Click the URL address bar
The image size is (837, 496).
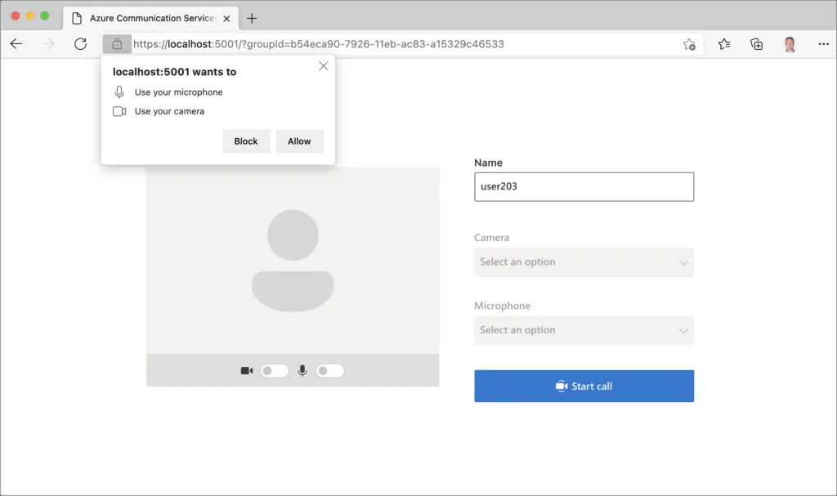click(x=392, y=44)
